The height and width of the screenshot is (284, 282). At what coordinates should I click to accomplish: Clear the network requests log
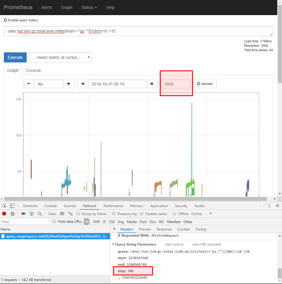[x=12, y=214]
